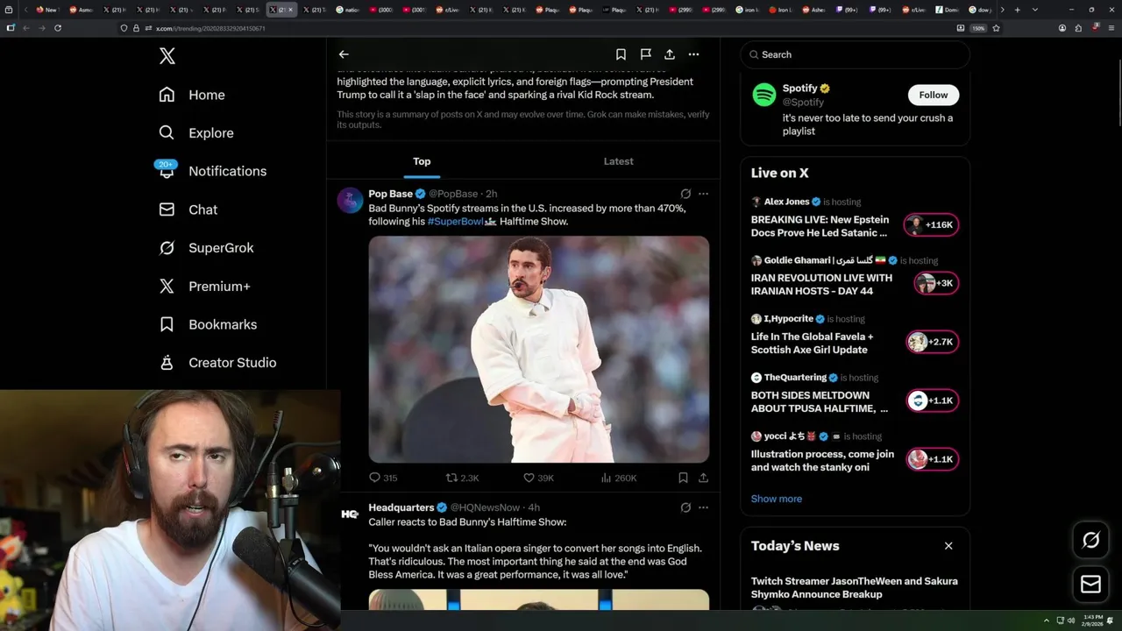Image resolution: width=1122 pixels, height=631 pixels.
Task: Click the X logo in sidebar
Action: pyautogui.click(x=167, y=56)
